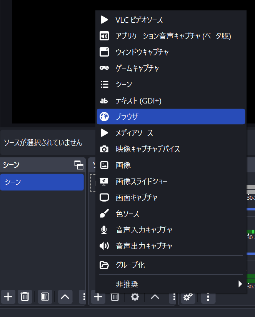Click the ab icon for テキスト (GDI+)

(x=104, y=101)
